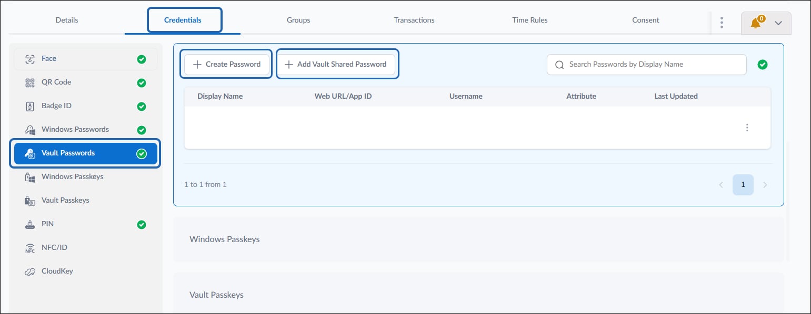Click the NFC icon in sidebar
Screen dimensions: 811x314
(30, 248)
